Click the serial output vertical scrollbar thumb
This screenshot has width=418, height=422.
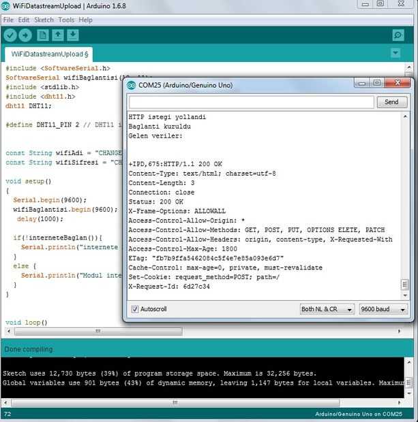coord(404,285)
